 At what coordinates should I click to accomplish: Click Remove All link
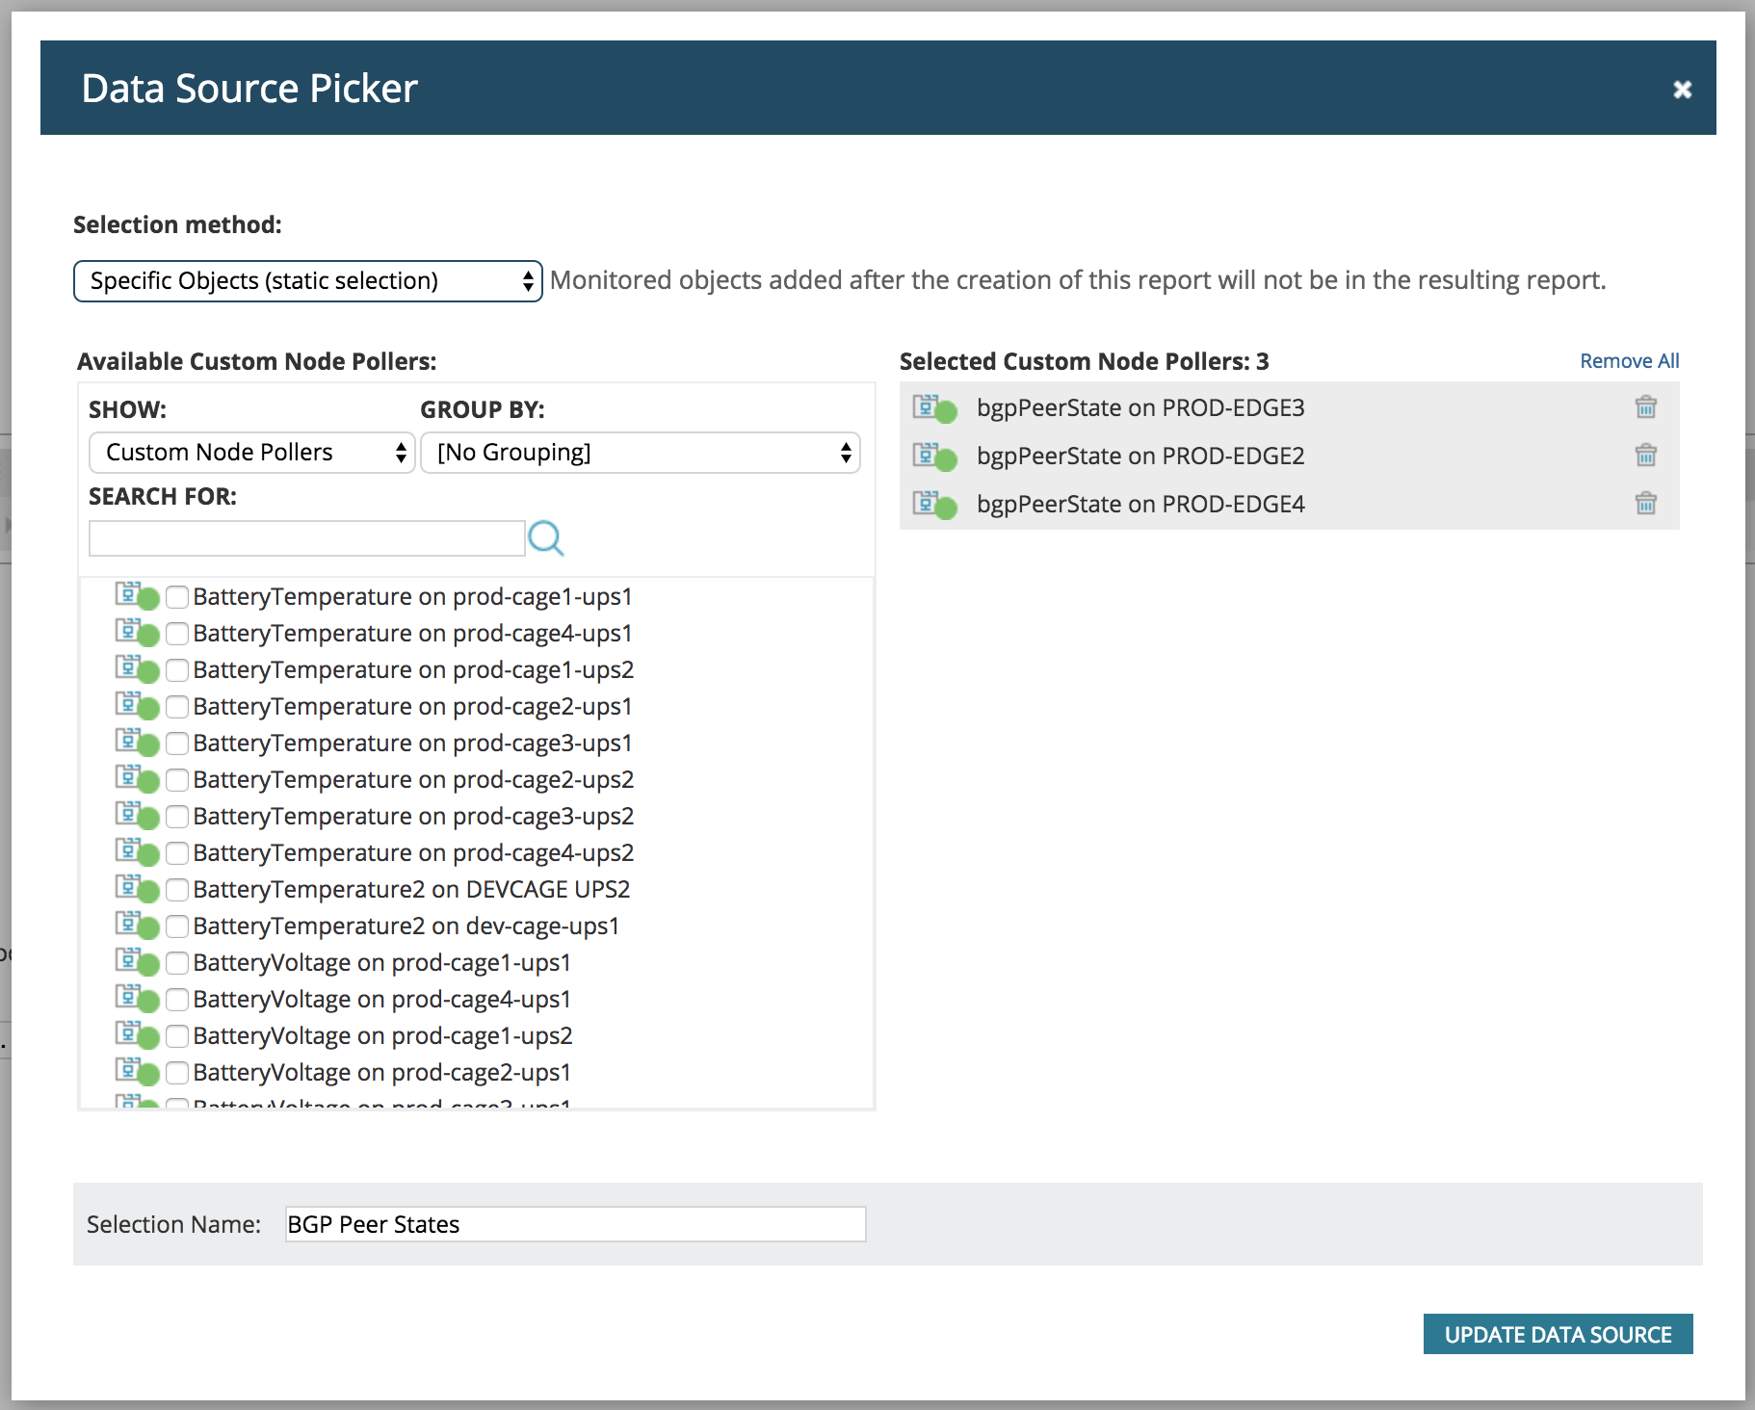(x=1629, y=361)
